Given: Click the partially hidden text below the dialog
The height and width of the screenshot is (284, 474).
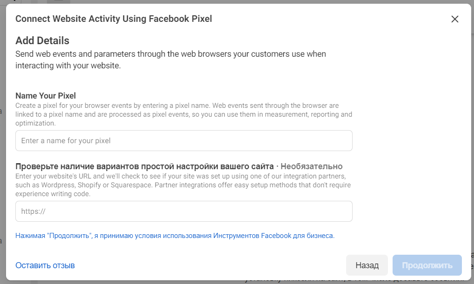Looking at the screenshot, I should click(x=354, y=281).
